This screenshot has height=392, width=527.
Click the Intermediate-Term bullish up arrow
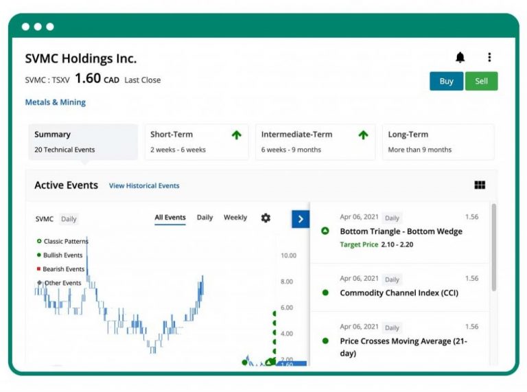[363, 135]
